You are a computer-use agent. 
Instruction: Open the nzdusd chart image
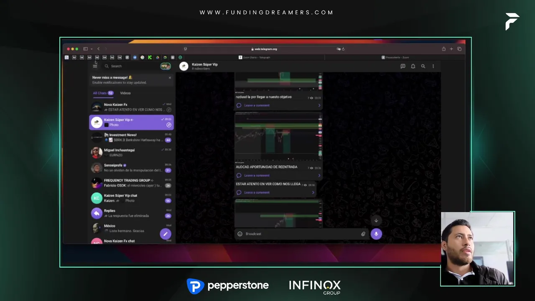(x=278, y=82)
